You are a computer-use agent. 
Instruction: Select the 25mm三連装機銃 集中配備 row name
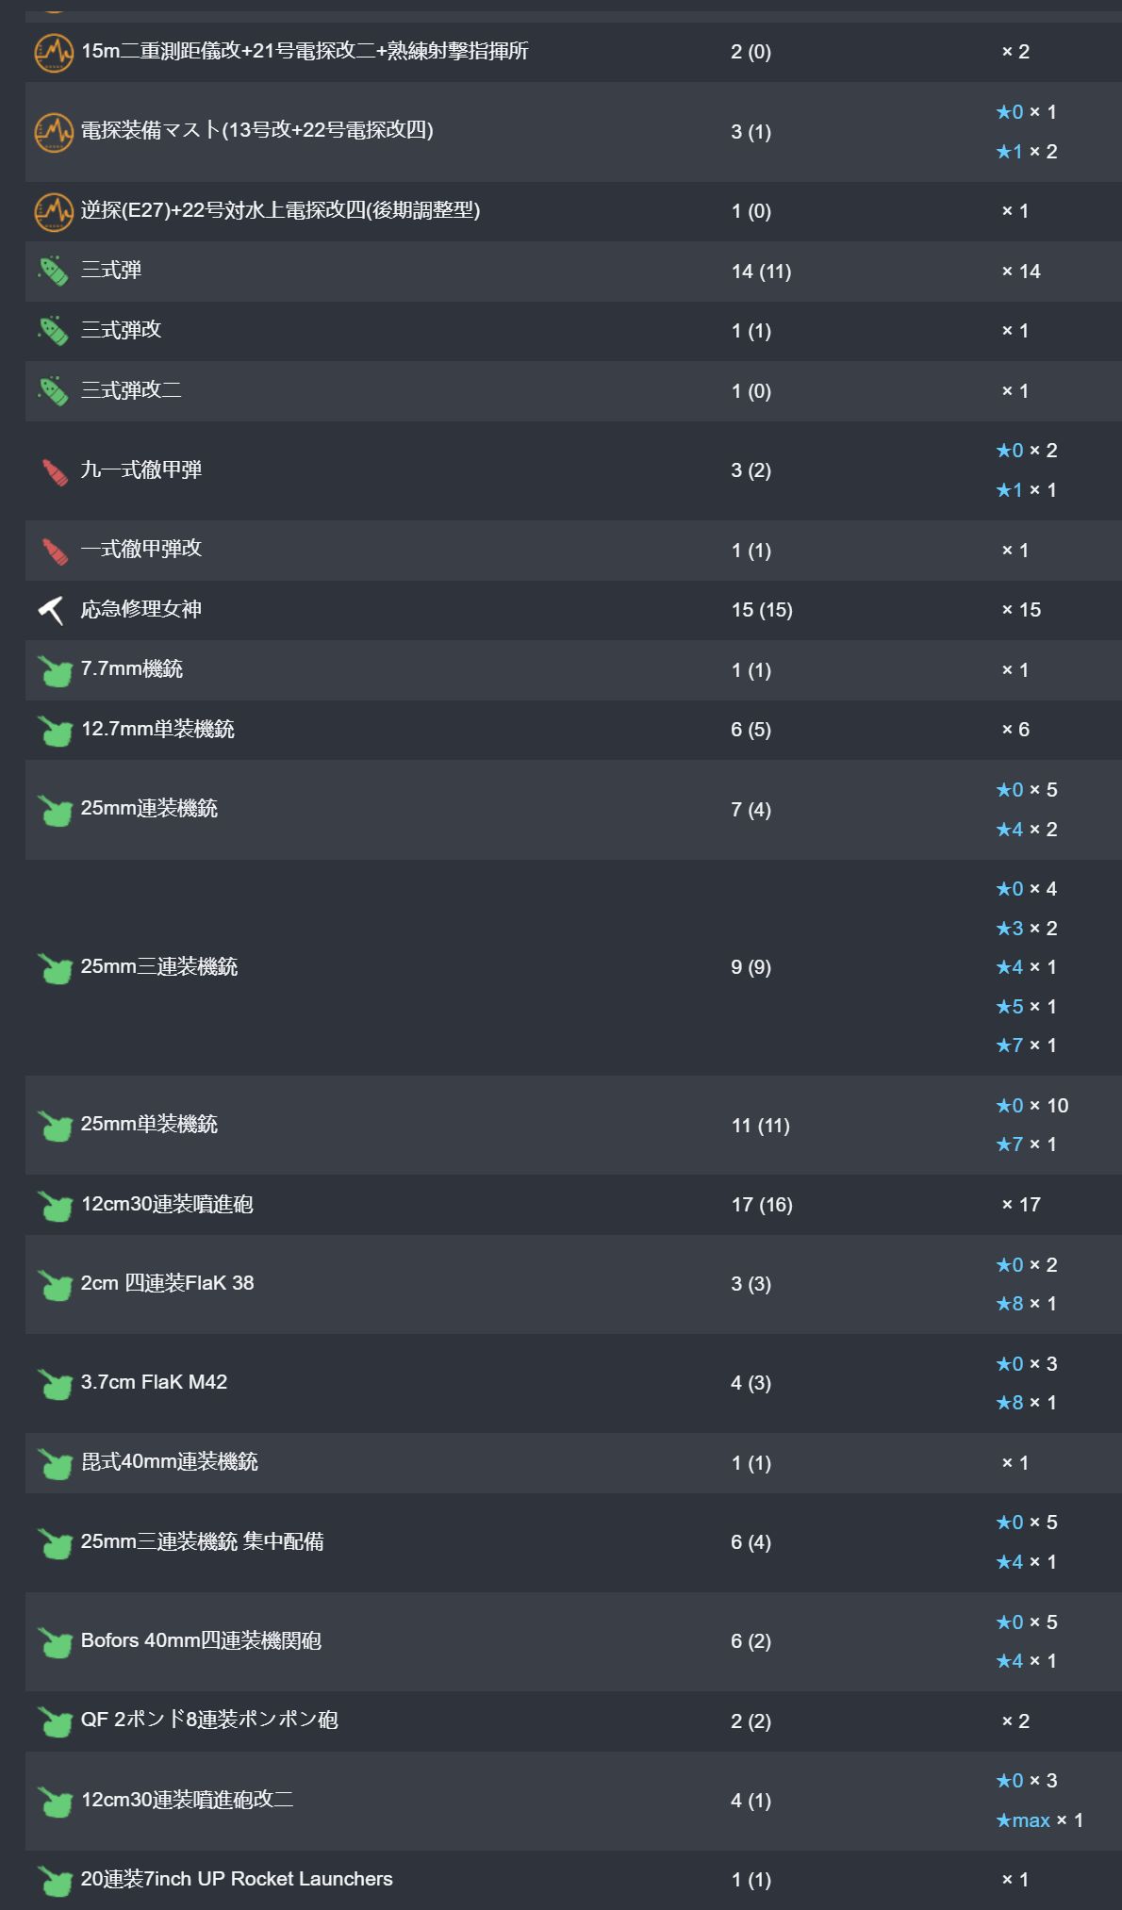202,1541
